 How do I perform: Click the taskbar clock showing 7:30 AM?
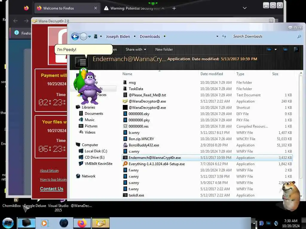(x=290, y=223)
